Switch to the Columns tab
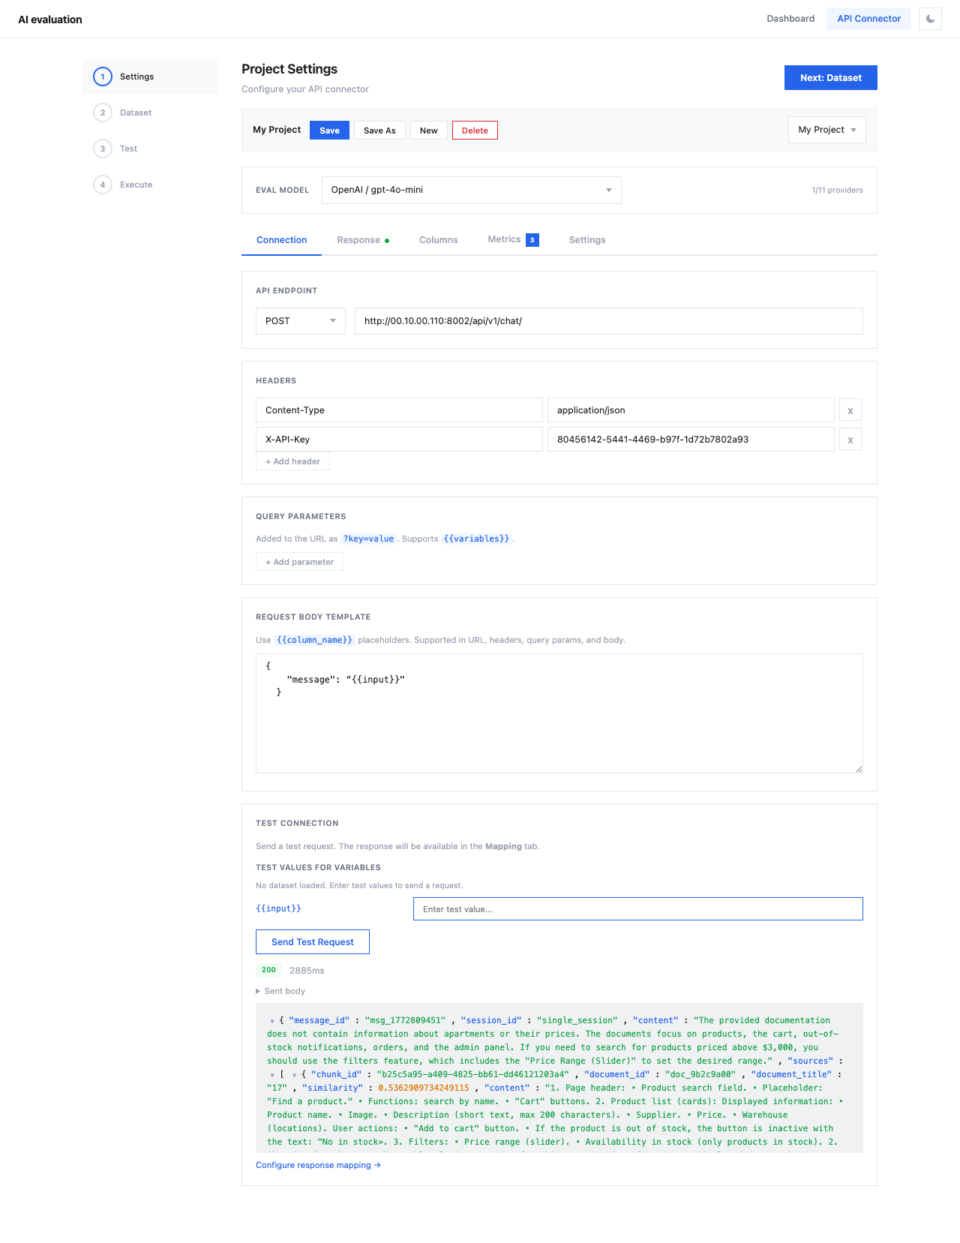Image resolution: width=960 pixels, height=1243 pixels. [438, 240]
